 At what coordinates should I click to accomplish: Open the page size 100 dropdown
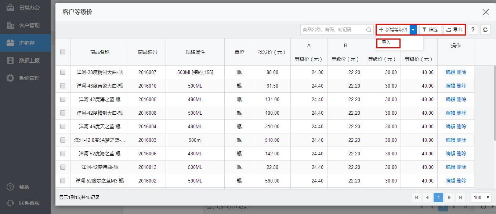coord(481,198)
